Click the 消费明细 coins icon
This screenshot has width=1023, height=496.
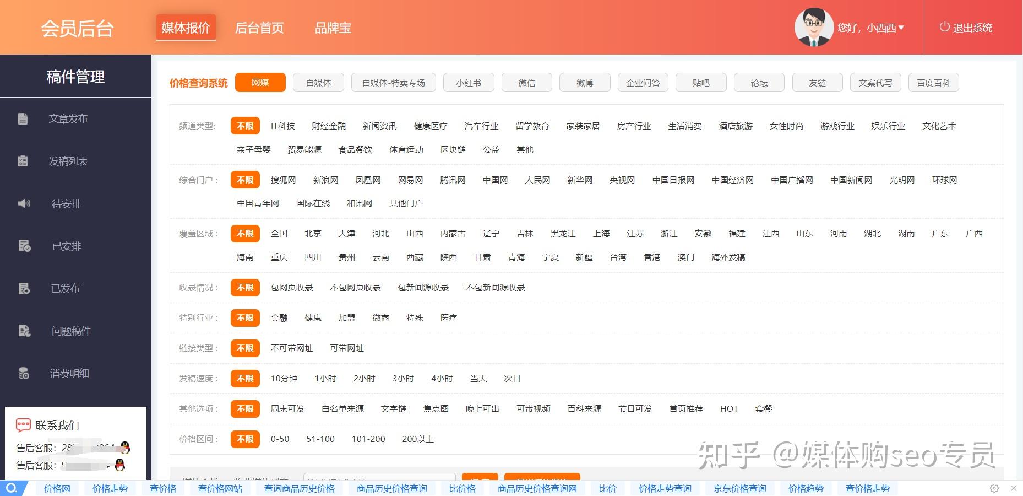click(x=24, y=373)
